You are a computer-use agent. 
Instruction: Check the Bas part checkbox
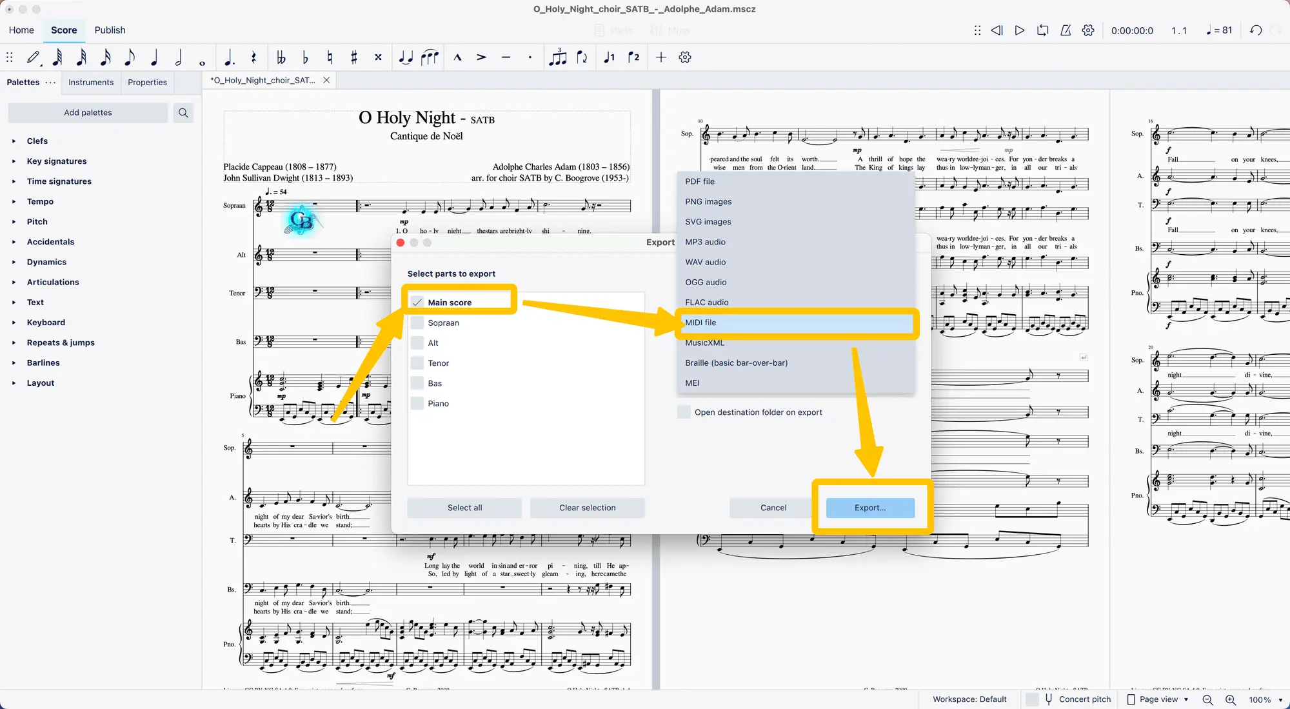[x=417, y=383]
